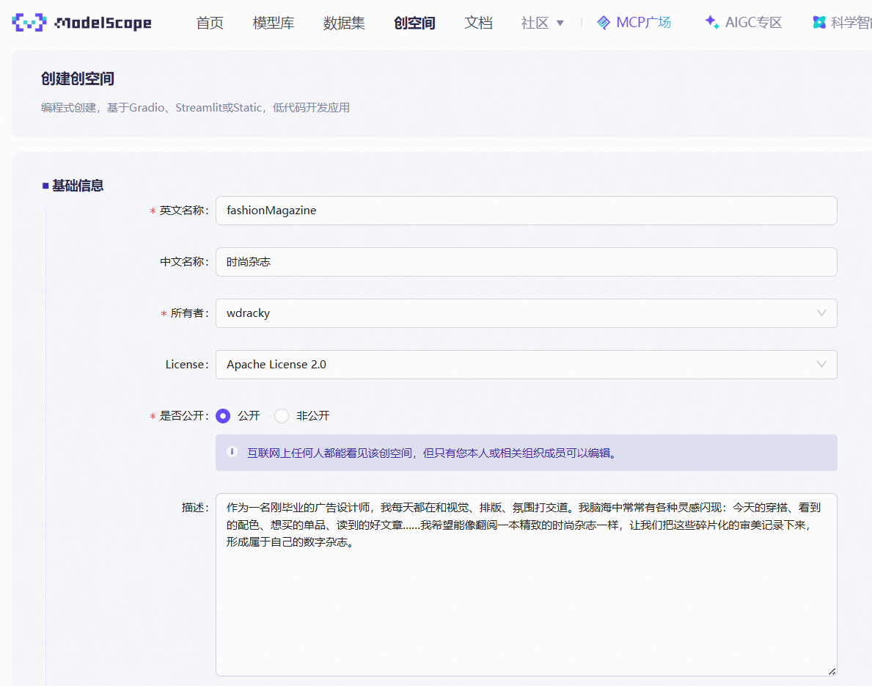This screenshot has height=686, width=872.
Task: Switch to the 模型库 nav item
Action: pyautogui.click(x=274, y=22)
